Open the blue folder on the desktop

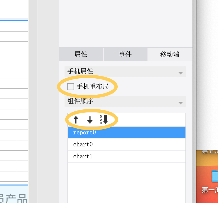click(215, 176)
